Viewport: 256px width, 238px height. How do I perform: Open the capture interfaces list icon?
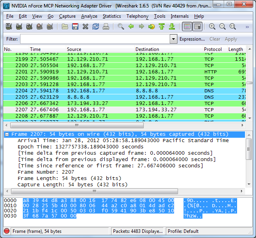[9, 27]
